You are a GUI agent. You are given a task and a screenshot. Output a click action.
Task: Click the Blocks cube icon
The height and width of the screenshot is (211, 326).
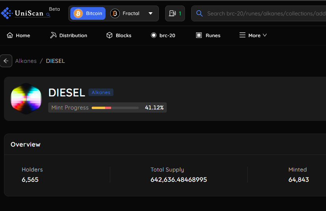coord(109,35)
